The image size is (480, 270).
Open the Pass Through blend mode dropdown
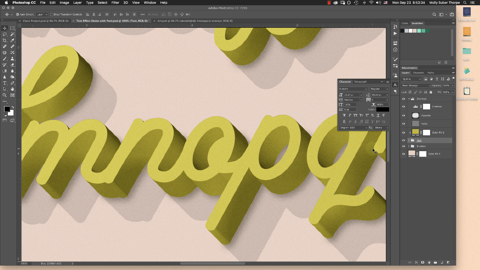416,85
